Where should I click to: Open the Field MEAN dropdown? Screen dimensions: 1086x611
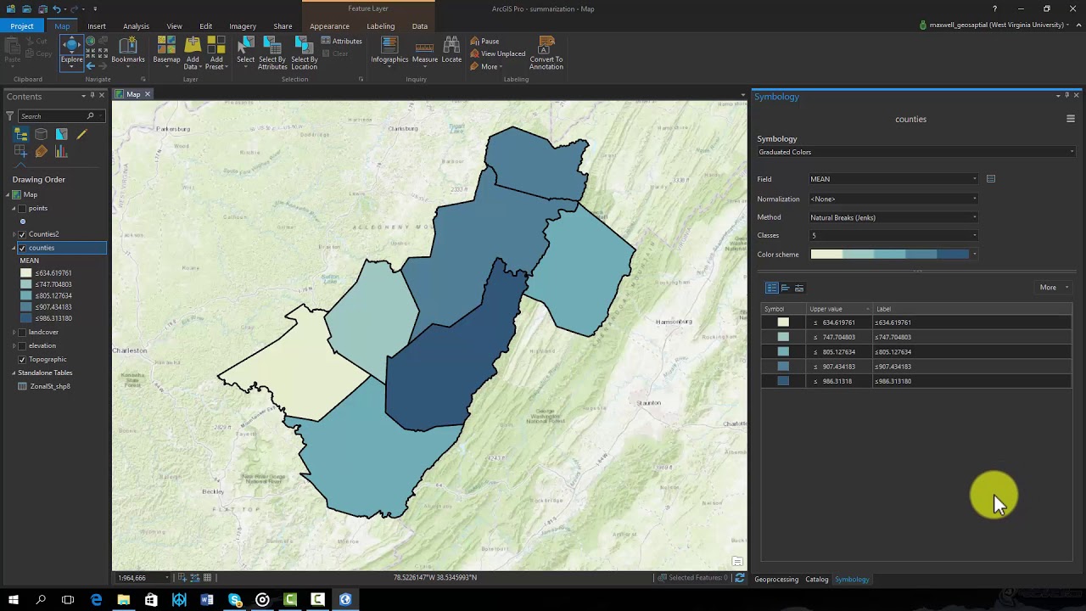tap(893, 179)
